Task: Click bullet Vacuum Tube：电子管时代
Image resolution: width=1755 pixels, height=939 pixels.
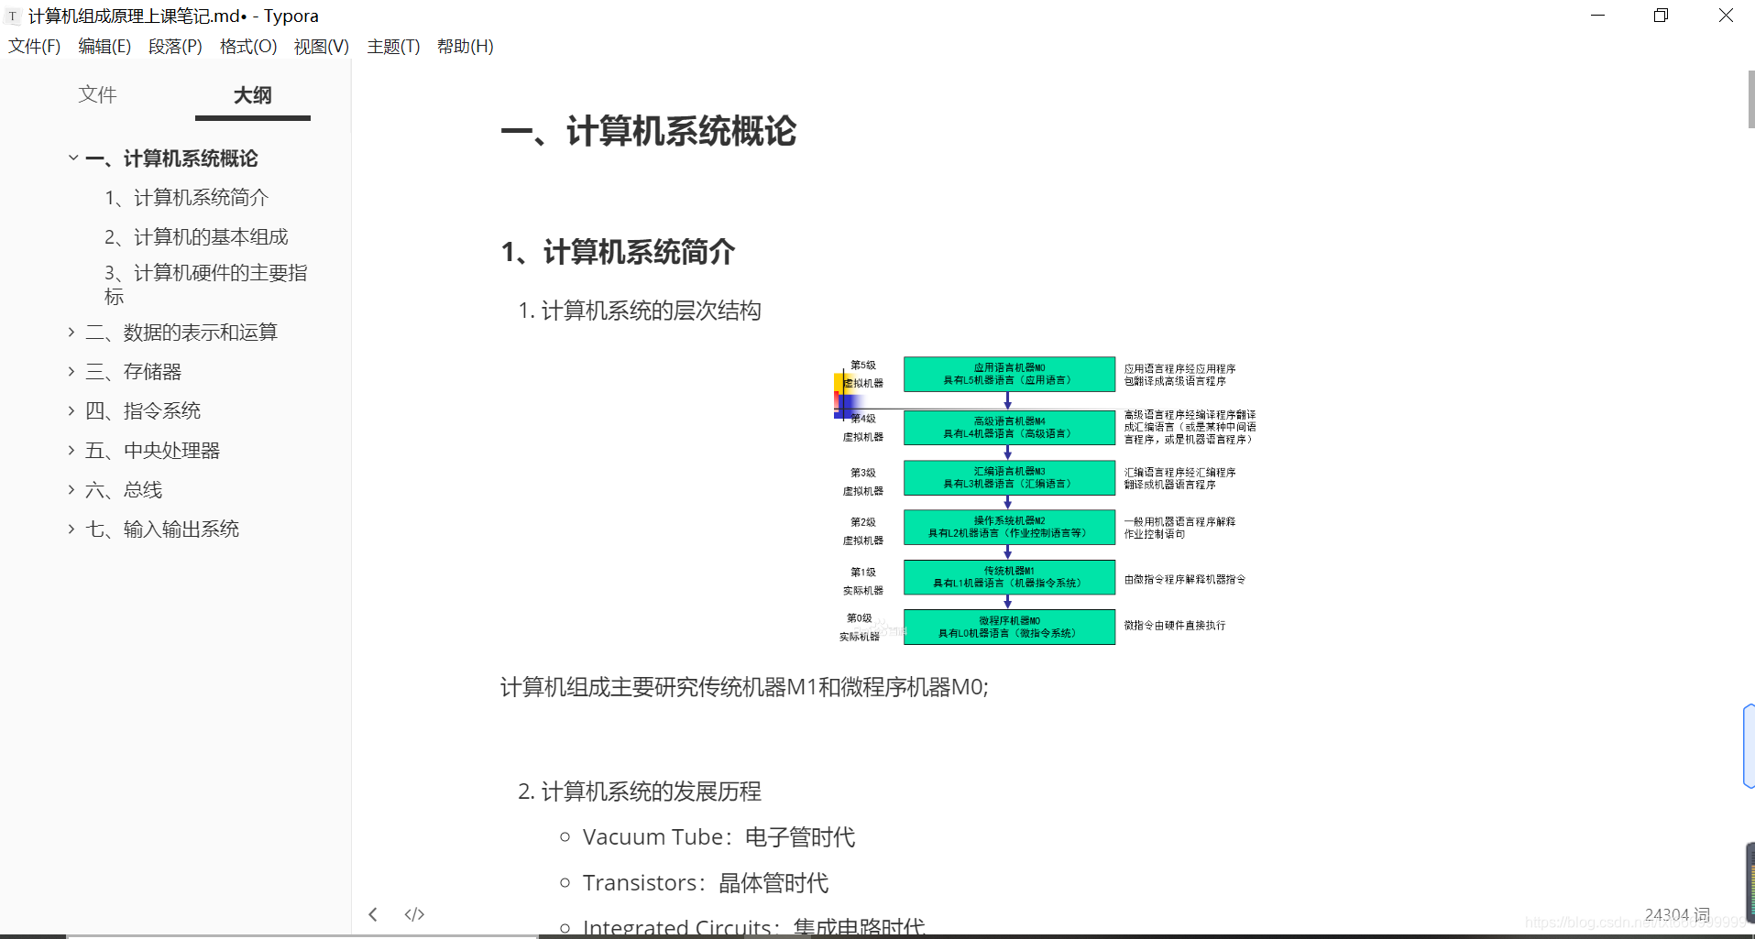Action: (718, 837)
